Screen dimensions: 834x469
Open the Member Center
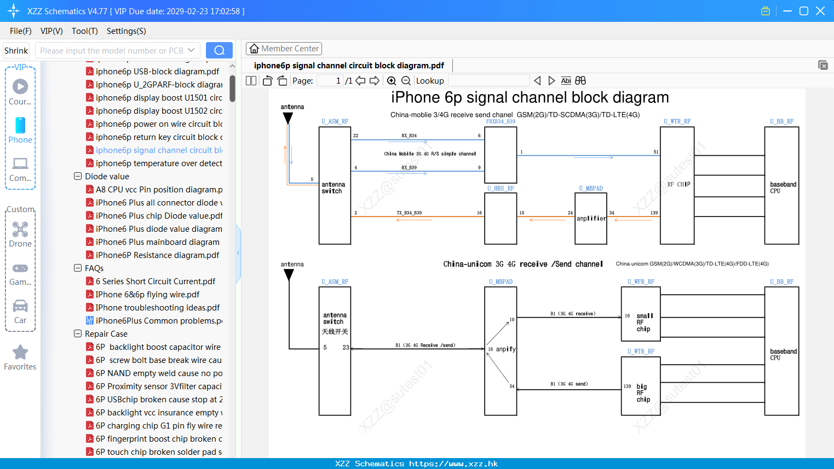[284, 49]
